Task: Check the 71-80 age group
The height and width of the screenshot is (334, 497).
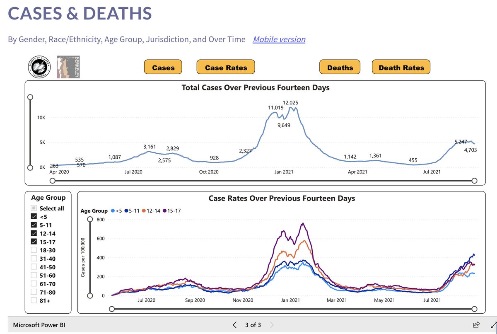Action: [34, 292]
